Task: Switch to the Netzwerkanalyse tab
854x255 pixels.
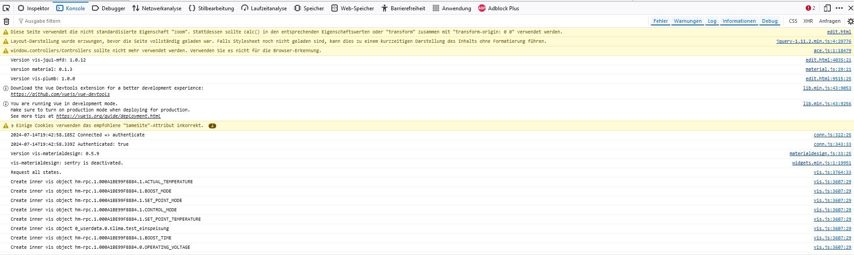Action: [x=157, y=8]
